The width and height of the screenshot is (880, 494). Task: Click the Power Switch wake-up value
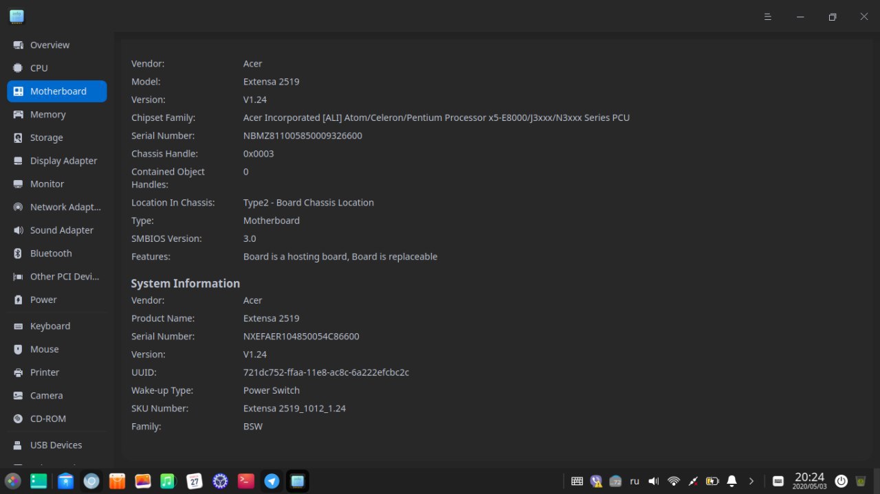tap(272, 390)
